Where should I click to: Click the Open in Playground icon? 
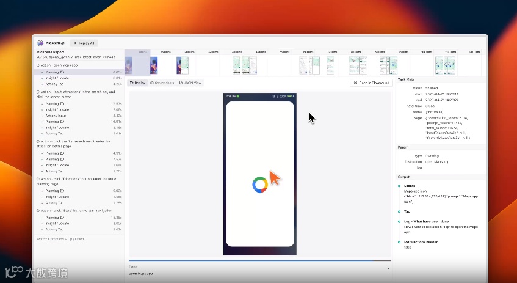355,83
